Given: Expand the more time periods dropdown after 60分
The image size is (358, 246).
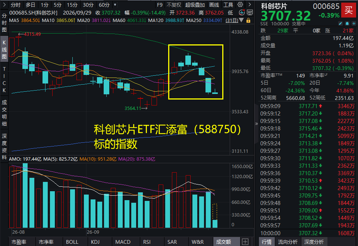Looking at the screenshot, I should (115, 4).
